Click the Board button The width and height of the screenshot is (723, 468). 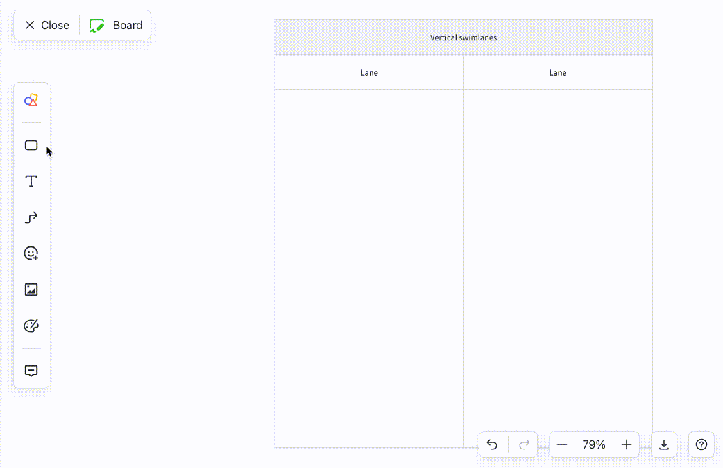pos(116,25)
